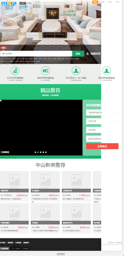
Task: Click the 专业经纪人一对一服务 label
Action: pyautogui.click(x=76, y=78)
